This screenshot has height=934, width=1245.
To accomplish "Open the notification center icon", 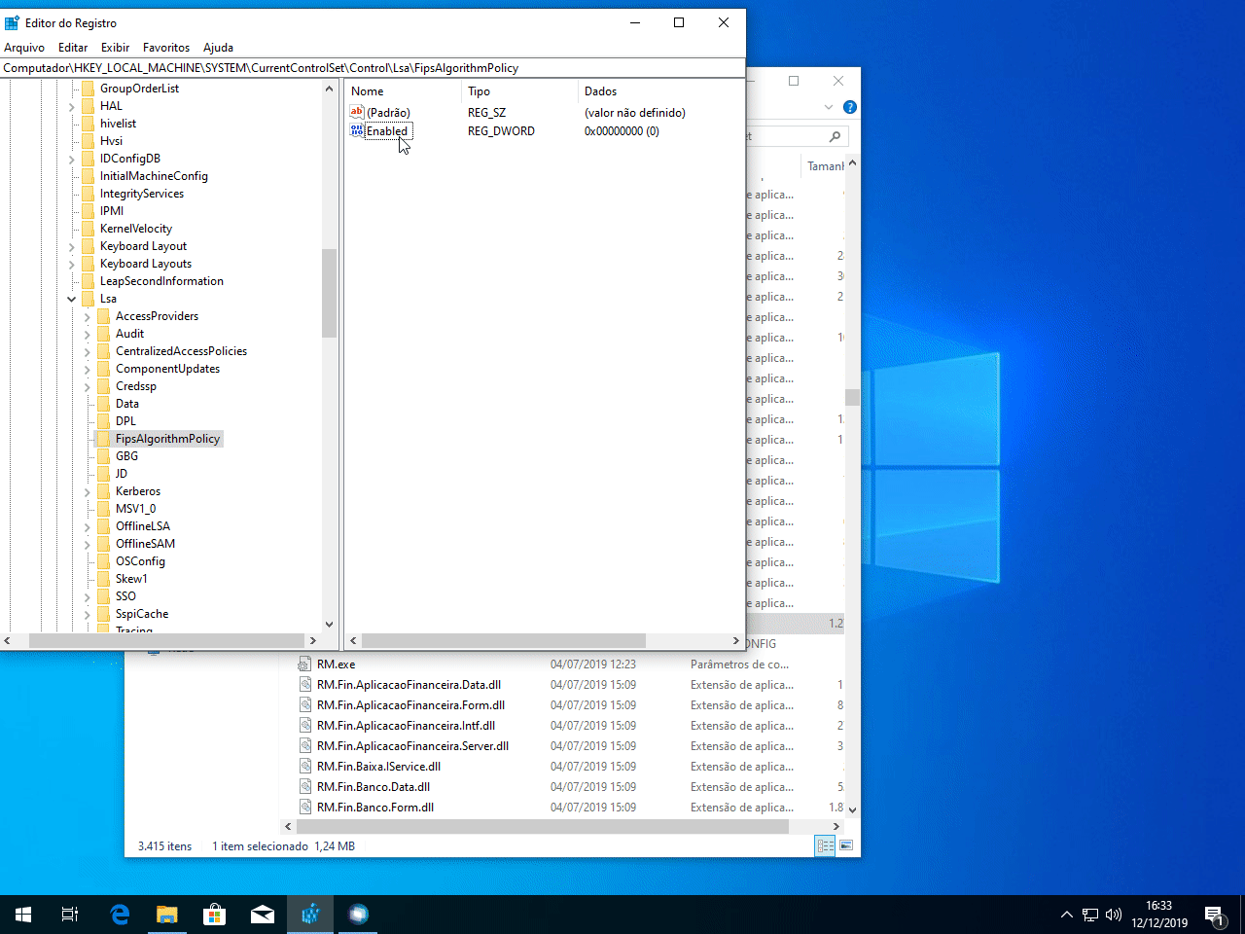I will point(1215,915).
